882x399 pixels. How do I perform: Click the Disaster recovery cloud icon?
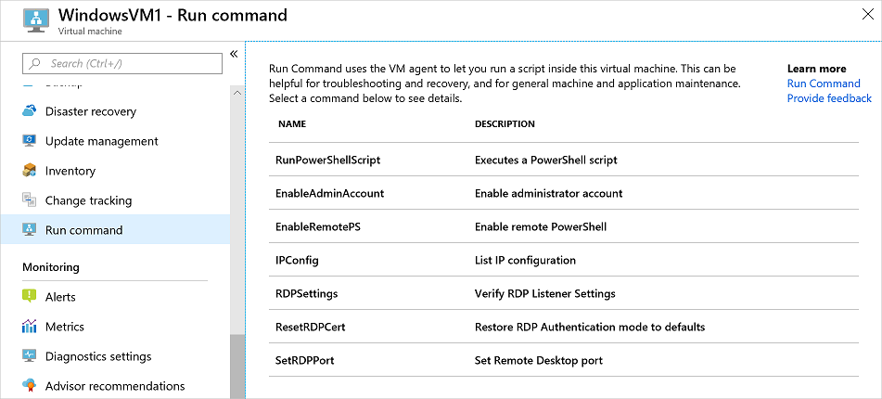pyautogui.click(x=29, y=111)
